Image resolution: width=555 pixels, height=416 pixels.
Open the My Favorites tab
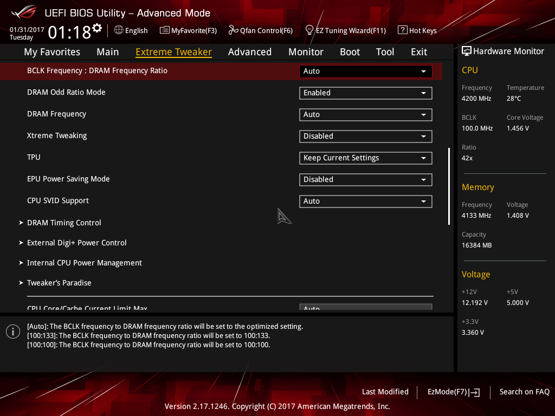coord(52,52)
